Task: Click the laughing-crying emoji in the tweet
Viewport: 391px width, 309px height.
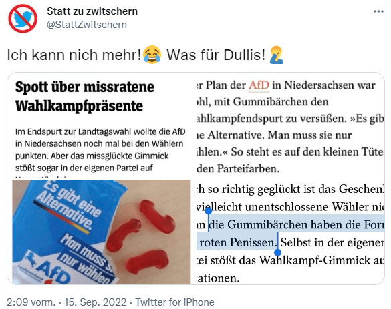Action: (152, 55)
